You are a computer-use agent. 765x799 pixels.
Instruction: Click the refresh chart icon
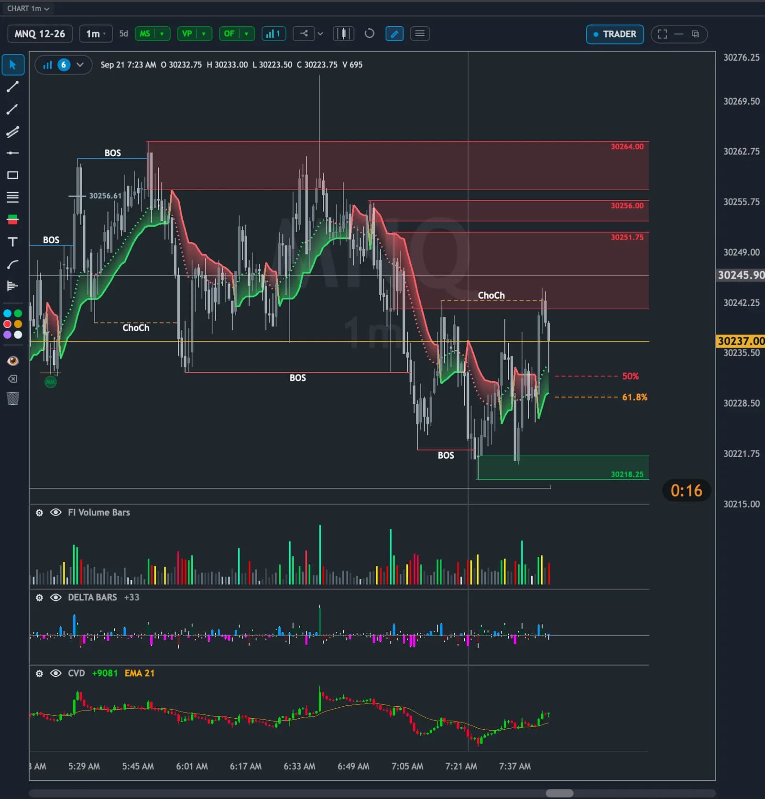[370, 33]
